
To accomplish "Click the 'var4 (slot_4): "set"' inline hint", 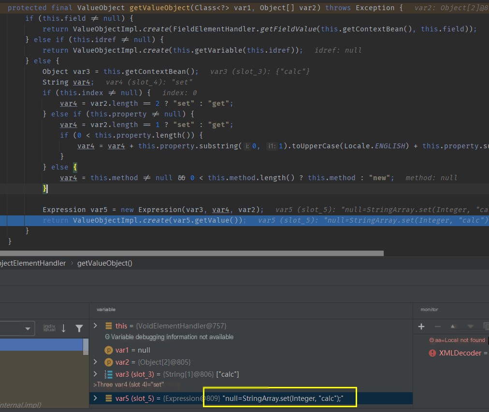I will 149,82.
